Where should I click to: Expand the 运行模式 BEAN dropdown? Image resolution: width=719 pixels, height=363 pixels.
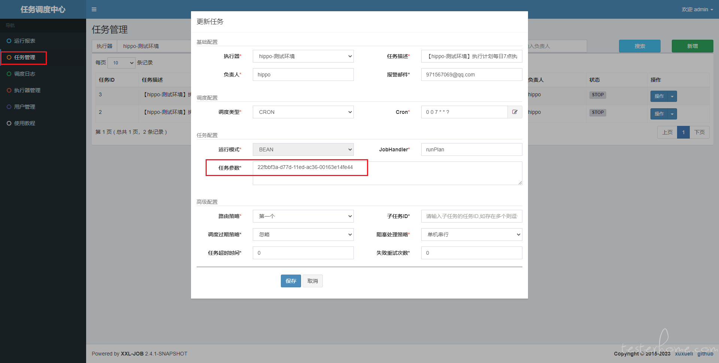pyautogui.click(x=303, y=149)
